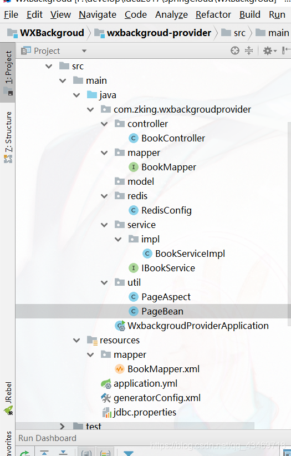Click the BookController class icon
This screenshot has height=456, width=291.
pos(134,138)
